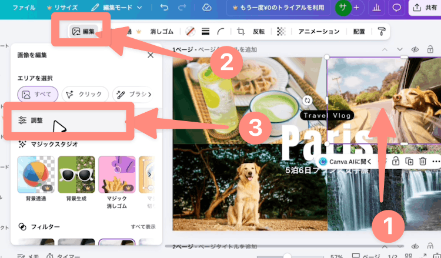Lock page 1 with padlock icon
The image size is (441, 258).
430,50
